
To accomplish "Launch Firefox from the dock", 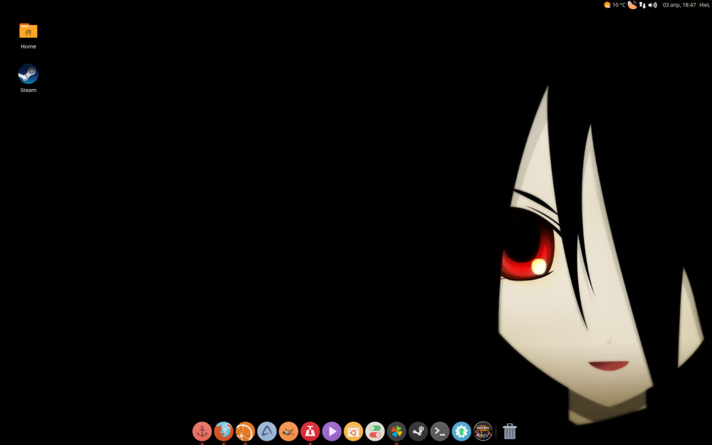I will 224,431.
